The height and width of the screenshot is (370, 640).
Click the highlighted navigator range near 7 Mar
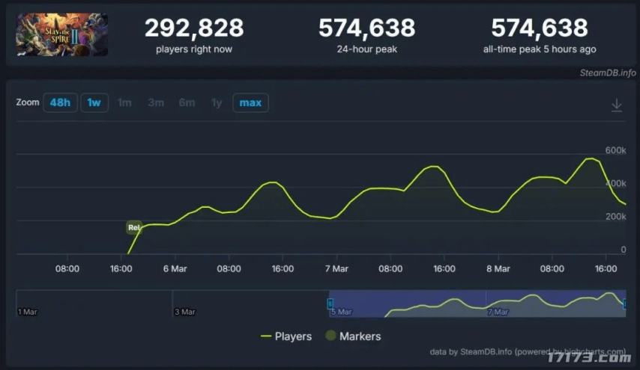(x=499, y=305)
